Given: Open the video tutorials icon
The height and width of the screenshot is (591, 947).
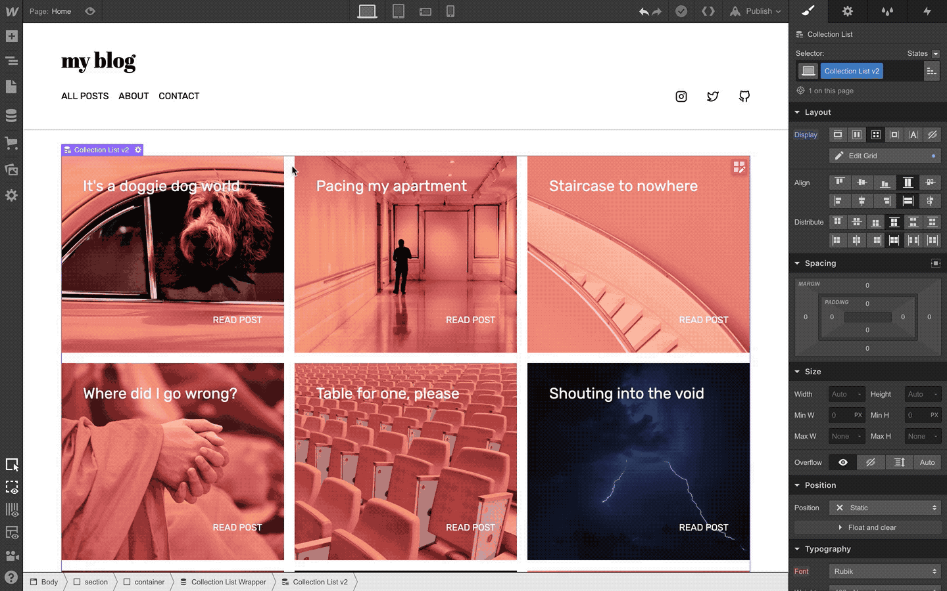Looking at the screenshot, I should (11, 556).
